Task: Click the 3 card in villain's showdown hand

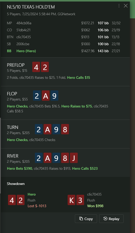Action: tap(80, 200)
